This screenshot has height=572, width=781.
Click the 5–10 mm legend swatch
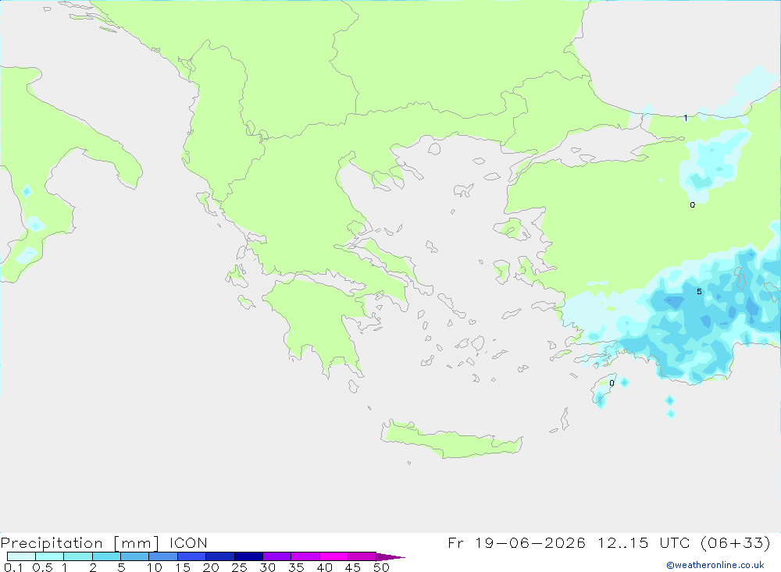[135, 556]
